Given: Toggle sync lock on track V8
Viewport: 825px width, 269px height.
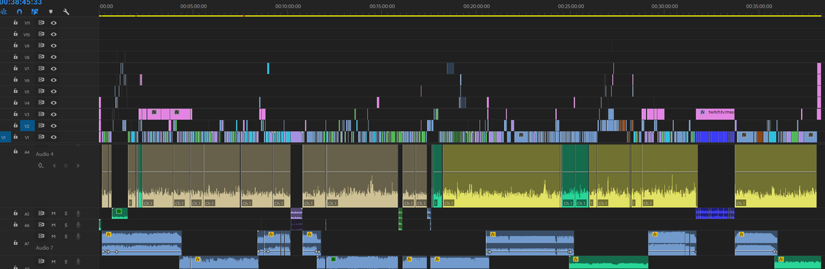Looking at the screenshot, I should click(x=41, y=57).
